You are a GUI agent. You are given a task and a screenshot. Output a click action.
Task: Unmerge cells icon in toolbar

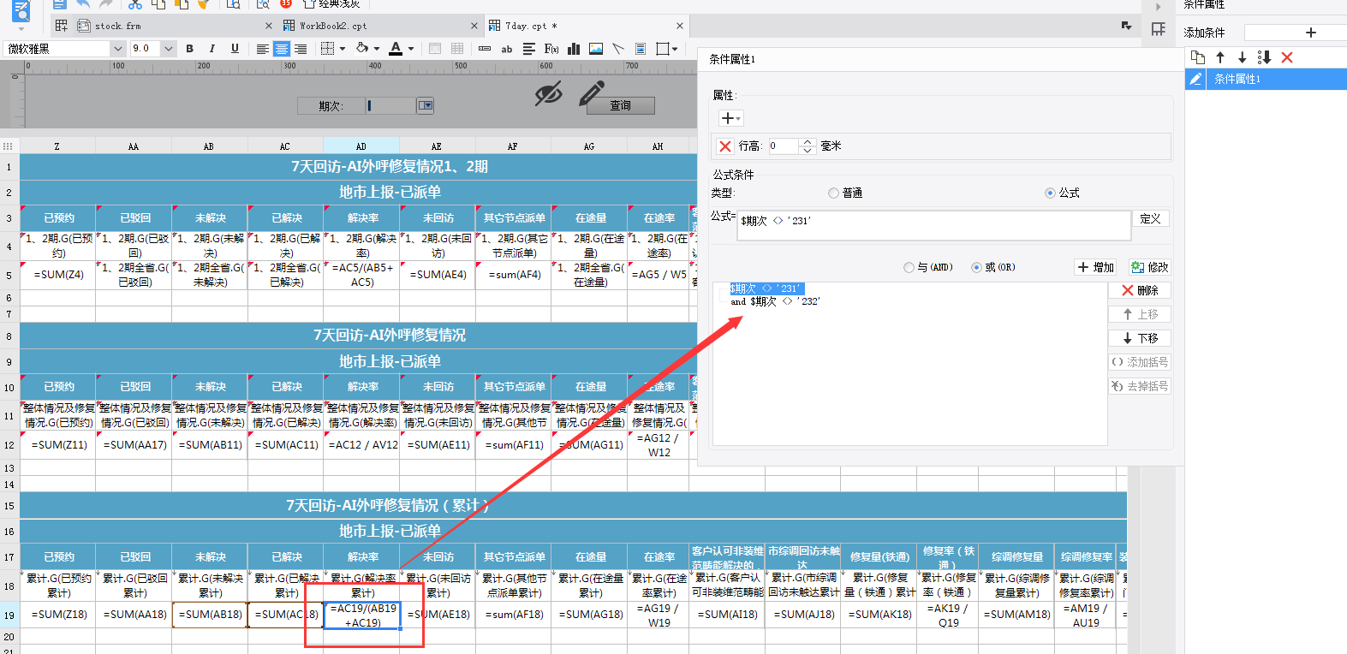[x=457, y=49]
